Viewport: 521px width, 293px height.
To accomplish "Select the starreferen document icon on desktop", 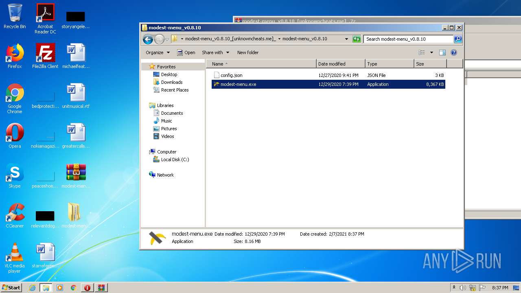I will point(45,255).
